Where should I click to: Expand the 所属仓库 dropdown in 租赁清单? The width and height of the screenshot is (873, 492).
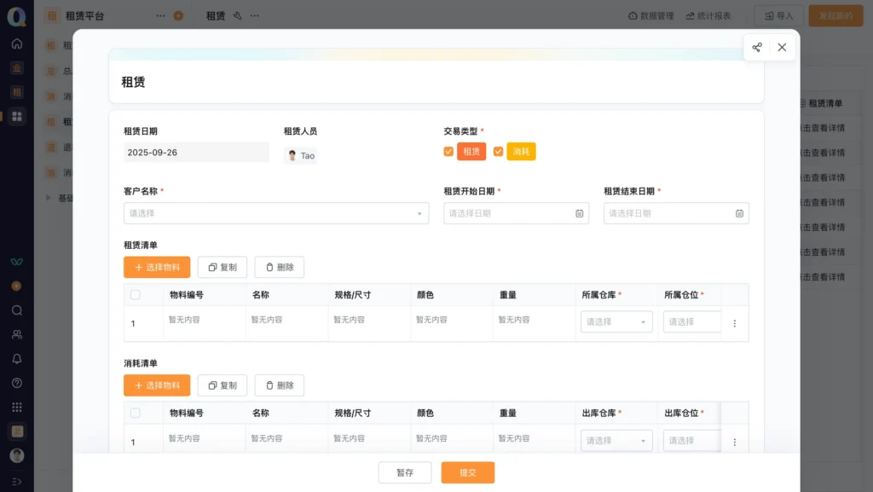616,322
